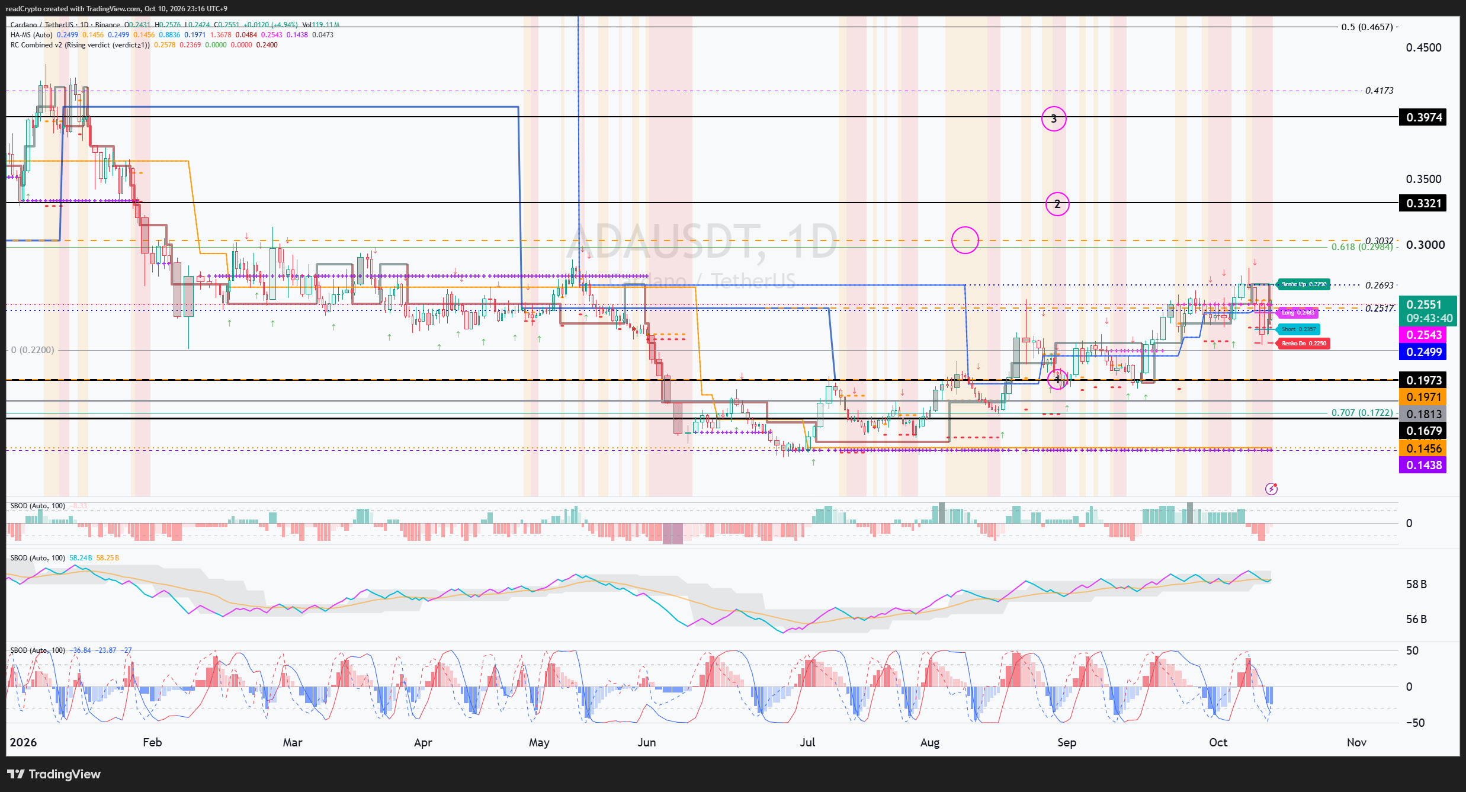Click the Fib level label 0.618 (0.2984)

[1362, 247]
